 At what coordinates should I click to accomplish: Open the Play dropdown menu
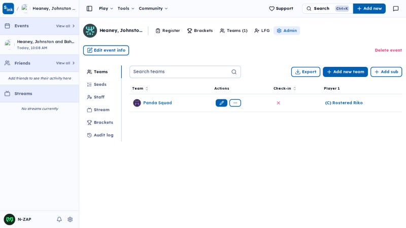(106, 9)
